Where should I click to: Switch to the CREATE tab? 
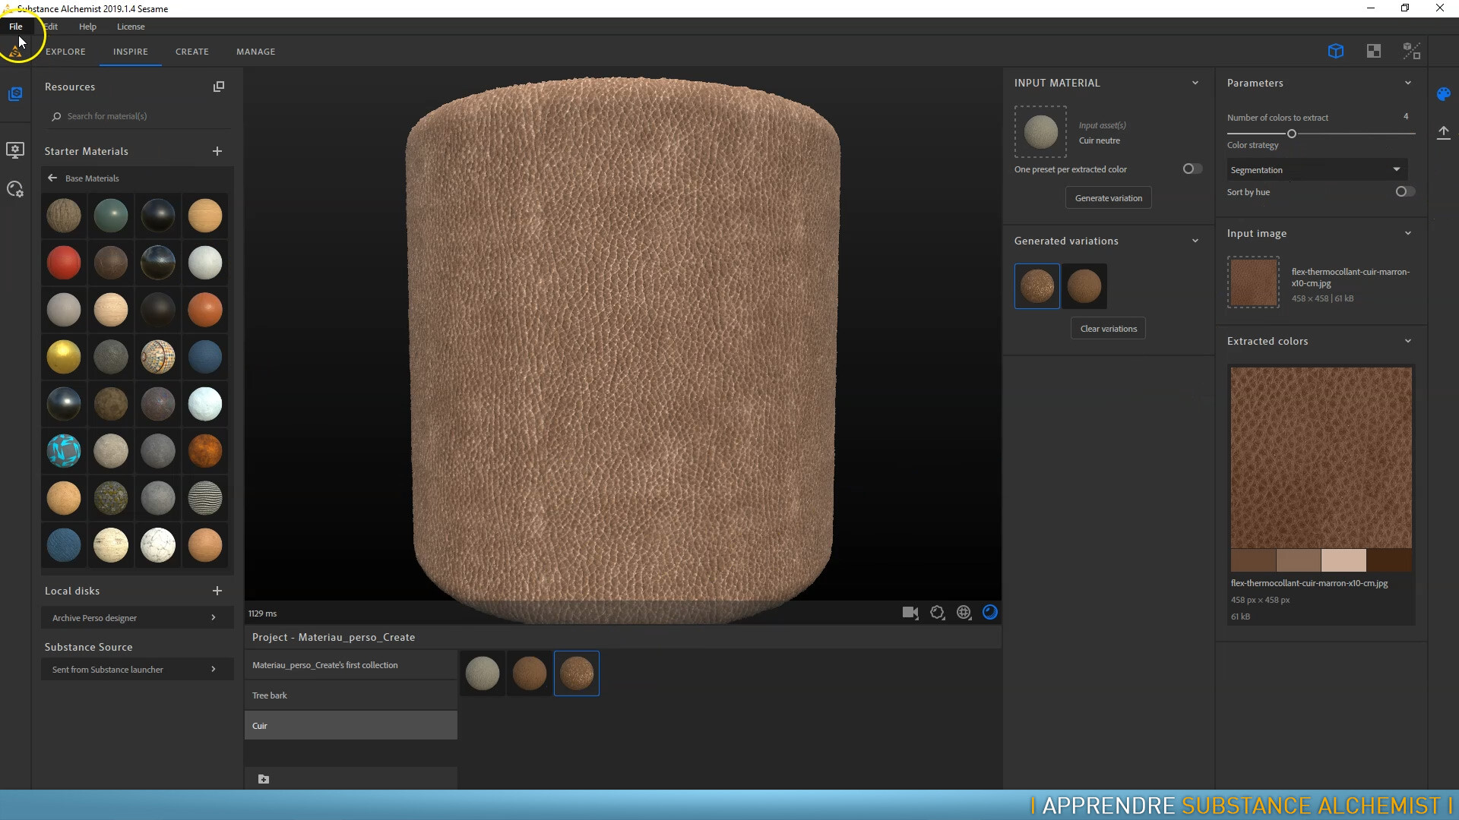click(192, 52)
